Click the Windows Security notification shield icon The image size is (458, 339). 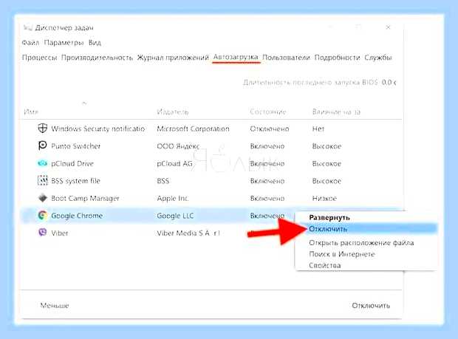[x=43, y=129]
